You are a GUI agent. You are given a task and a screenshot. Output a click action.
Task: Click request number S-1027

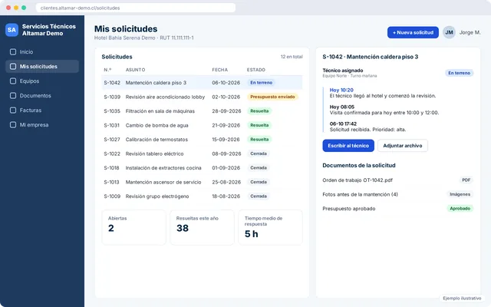pyautogui.click(x=112, y=140)
